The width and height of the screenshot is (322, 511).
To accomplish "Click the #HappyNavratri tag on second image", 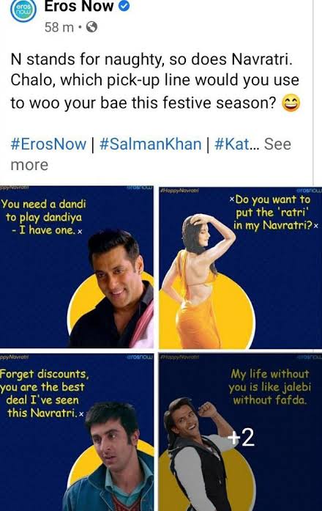I will [x=179, y=190].
